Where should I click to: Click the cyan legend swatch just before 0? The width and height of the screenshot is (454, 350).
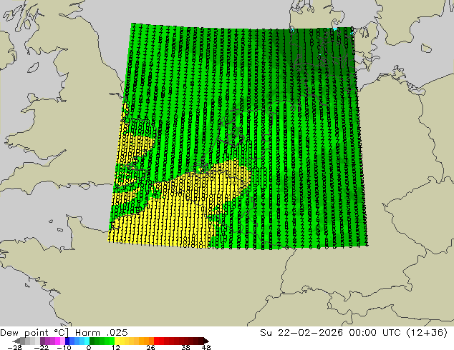[x=87, y=341]
